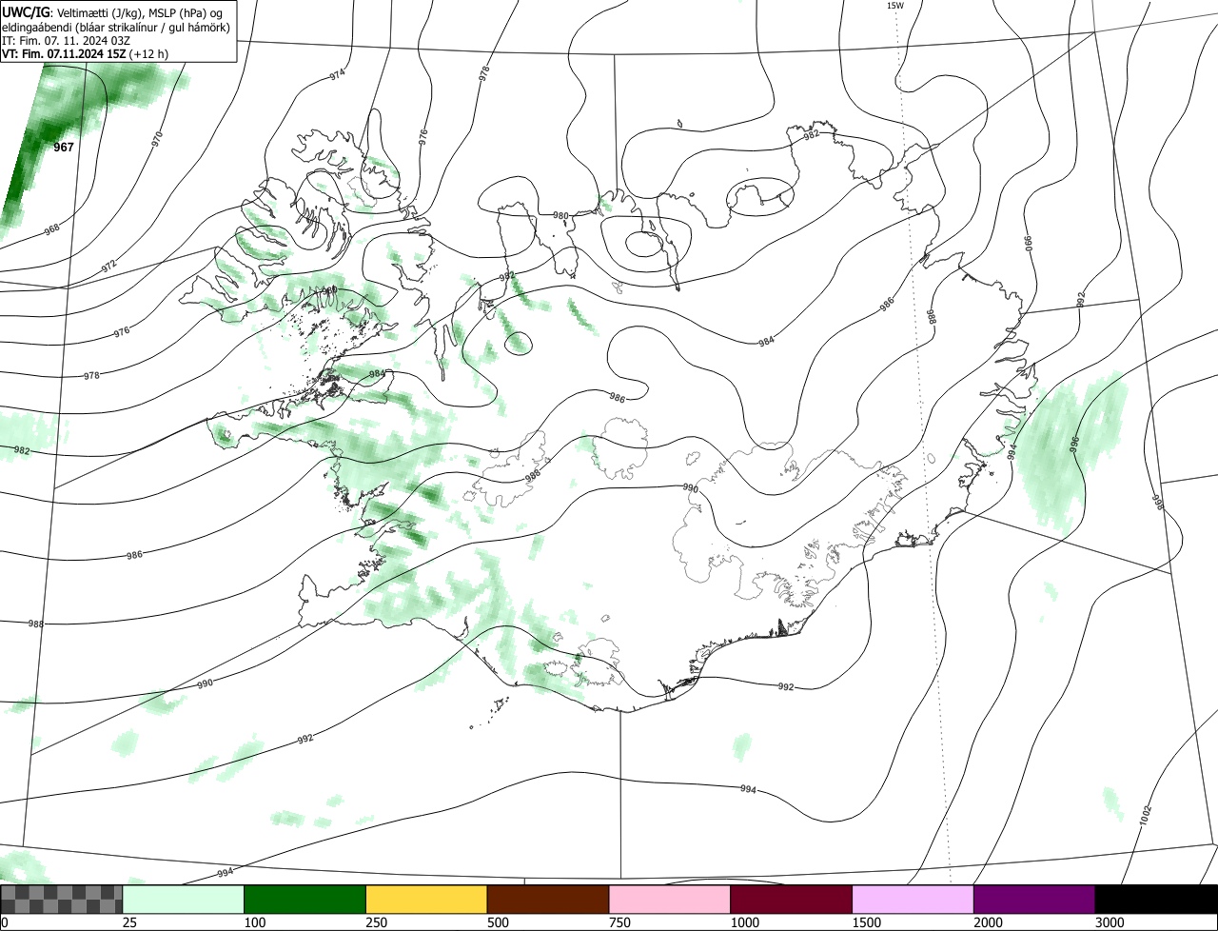Click the dark green 100–250 legend swatch
Viewport: 1218px width, 931px height.
point(305,900)
